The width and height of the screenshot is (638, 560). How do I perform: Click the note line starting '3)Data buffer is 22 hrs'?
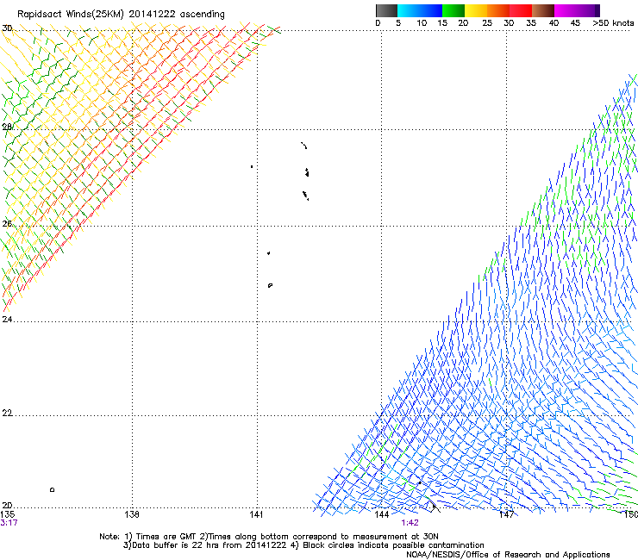[303, 545]
